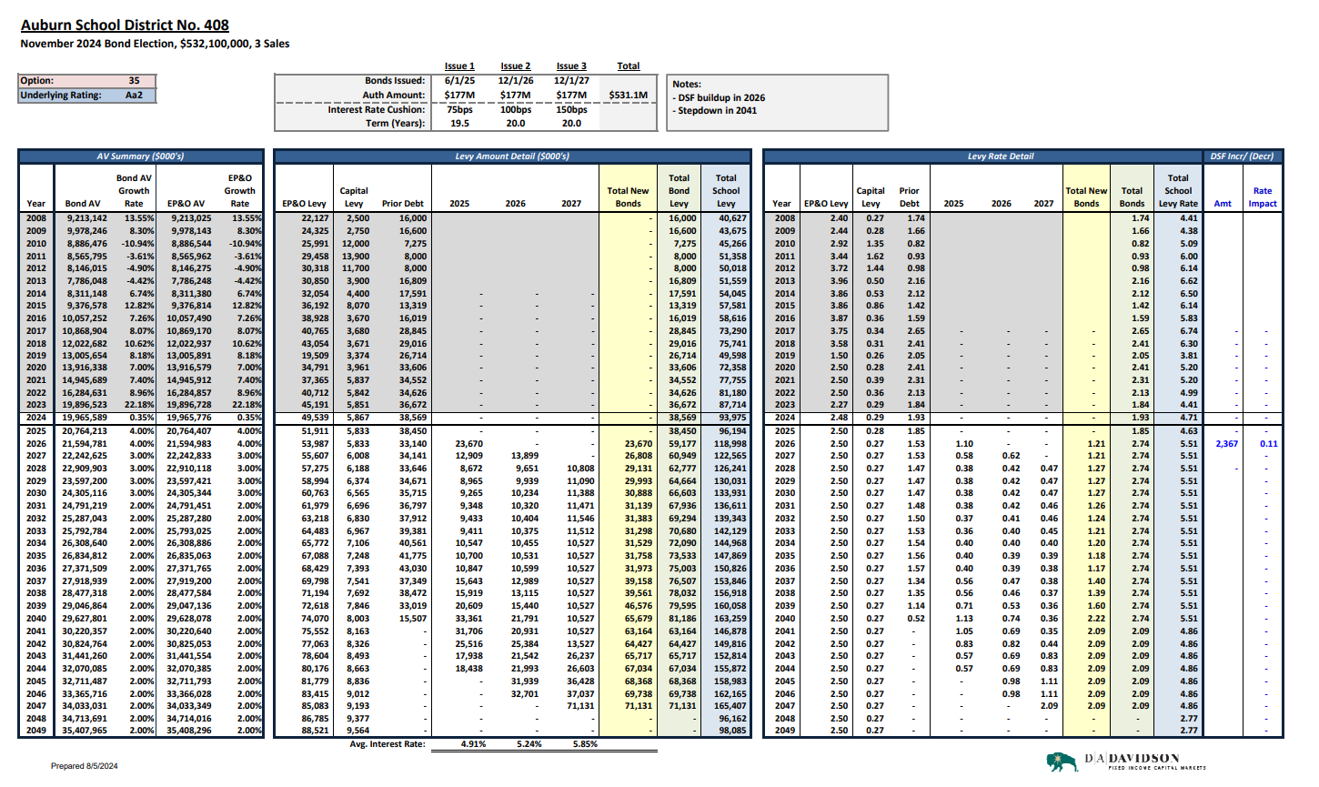Click the issue date '6/1/25'
This screenshot has height=787, width=1319.
[459, 81]
